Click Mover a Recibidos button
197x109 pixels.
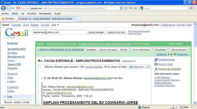tap(141, 50)
